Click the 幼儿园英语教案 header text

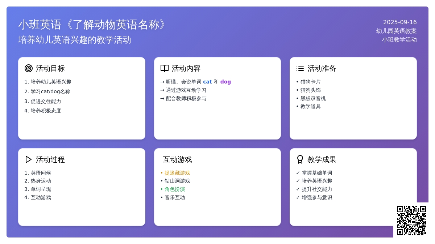click(x=396, y=31)
